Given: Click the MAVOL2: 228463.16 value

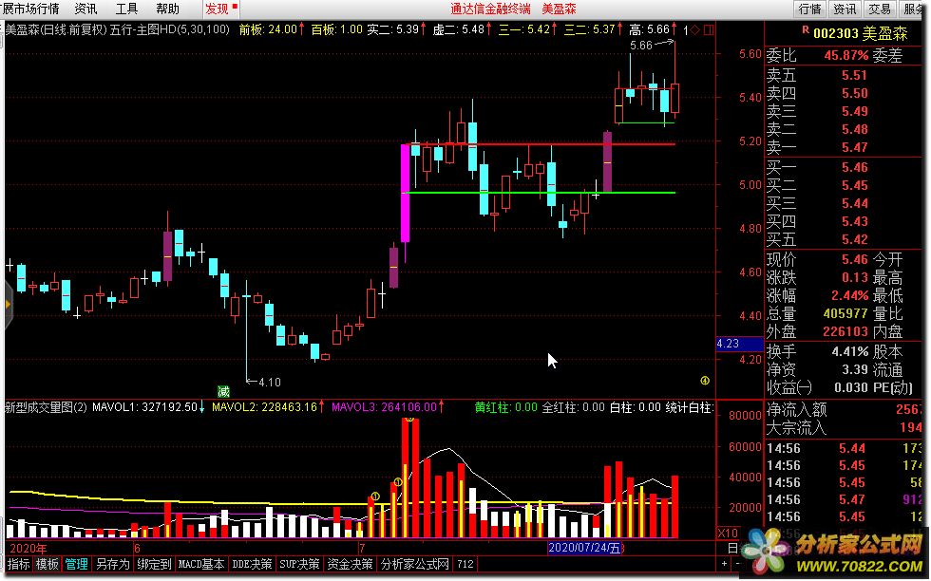Looking at the screenshot, I should pyautogui.click(x=265, y=407).
